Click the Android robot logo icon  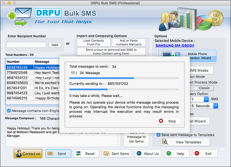[12, 16]
